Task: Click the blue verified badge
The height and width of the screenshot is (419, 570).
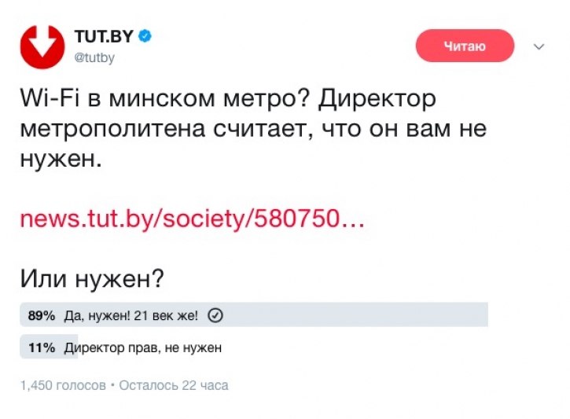Action: click(145, 36)
